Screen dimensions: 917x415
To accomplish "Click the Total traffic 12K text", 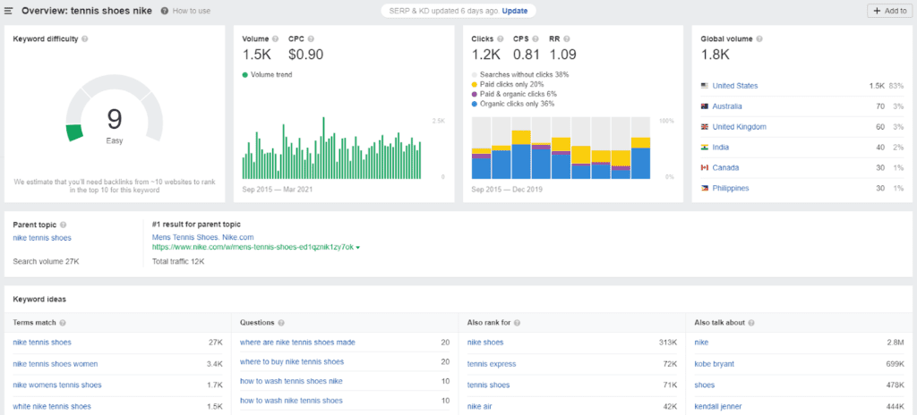I will (x=178, y=261).
